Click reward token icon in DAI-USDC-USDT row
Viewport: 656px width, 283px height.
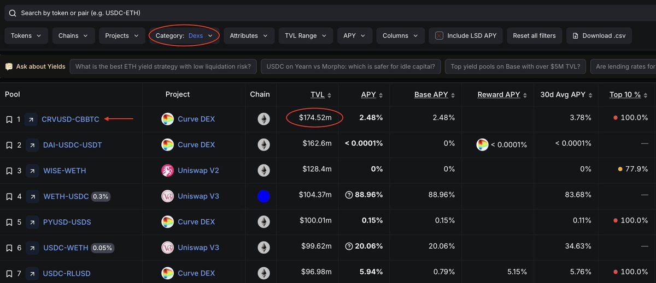click(x=483, y=144)
